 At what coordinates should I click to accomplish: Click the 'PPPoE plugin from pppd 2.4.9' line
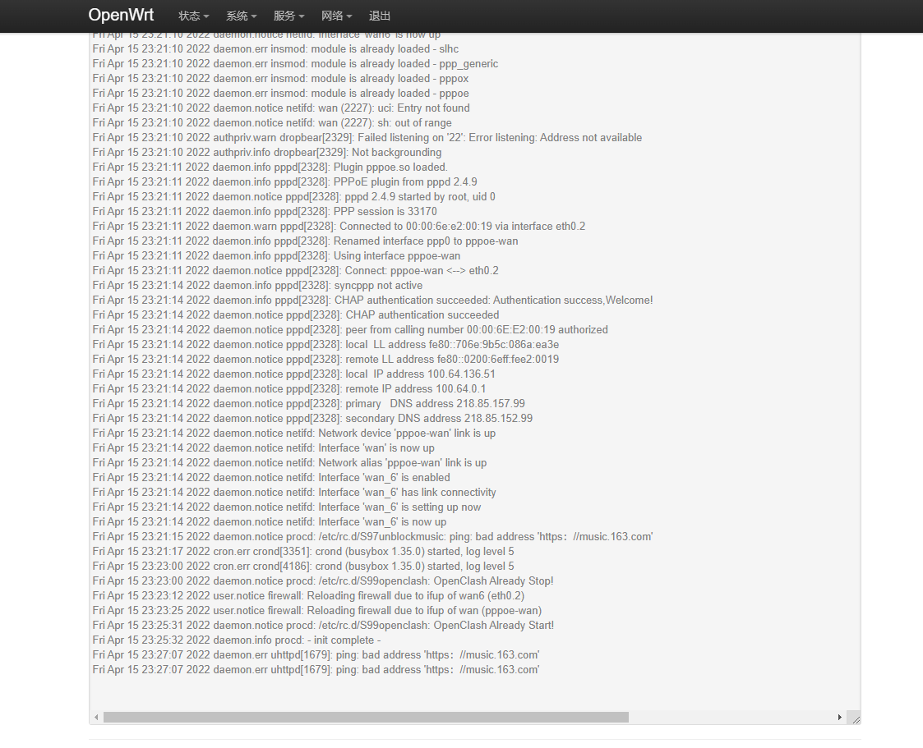click(x=284, y=181)
